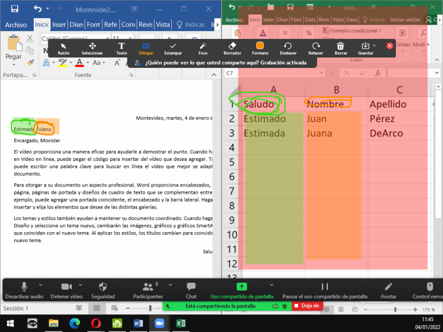
Task: Click the Word format painter brush
Action: pyautogui.click(x=30, y=62)
